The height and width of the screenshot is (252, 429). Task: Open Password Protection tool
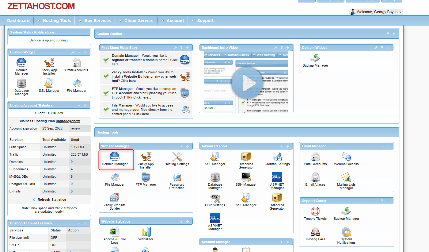coord(177,181)
